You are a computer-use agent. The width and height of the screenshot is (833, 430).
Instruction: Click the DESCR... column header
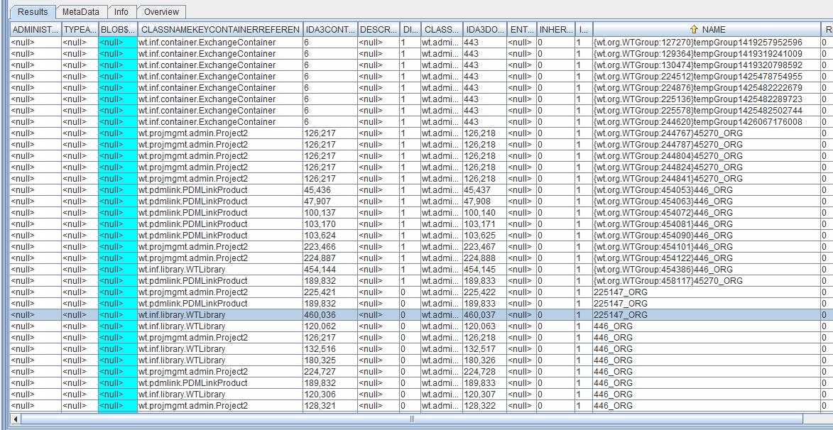pos(379,30)
